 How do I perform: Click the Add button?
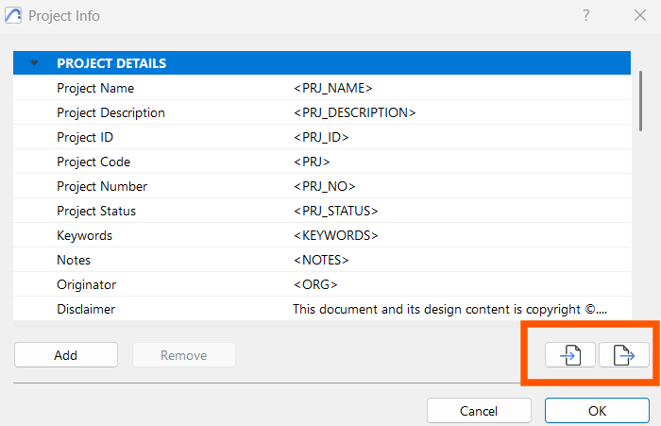[x=66, y=355]
